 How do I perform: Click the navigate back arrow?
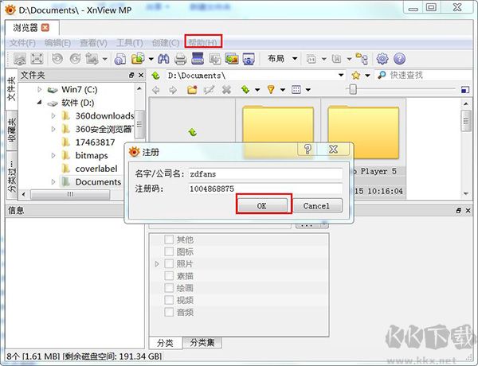click(156, 90)
